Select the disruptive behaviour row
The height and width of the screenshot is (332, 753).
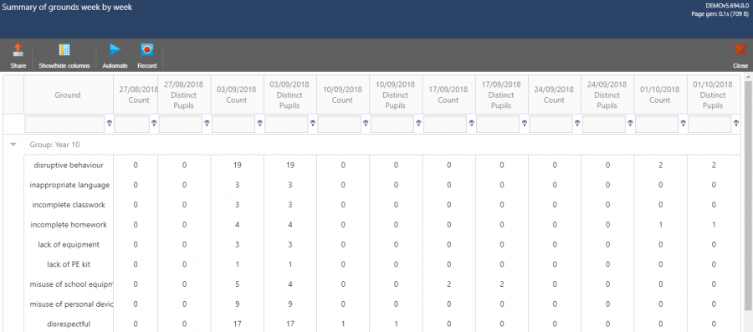pos(382,165)
